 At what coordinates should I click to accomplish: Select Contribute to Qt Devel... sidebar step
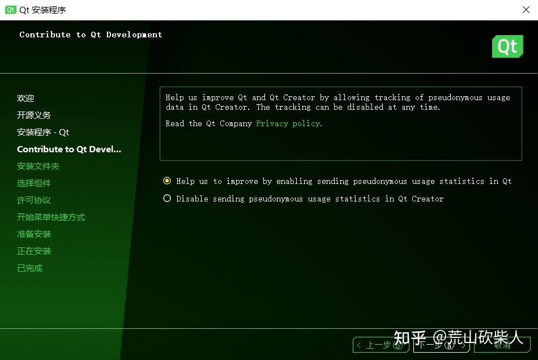point(69,149)
